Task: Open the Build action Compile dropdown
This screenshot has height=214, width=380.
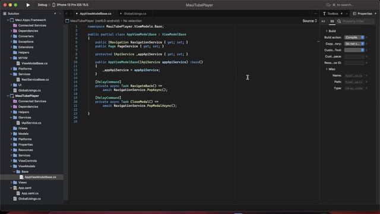Action: click(x=354, y=37)
